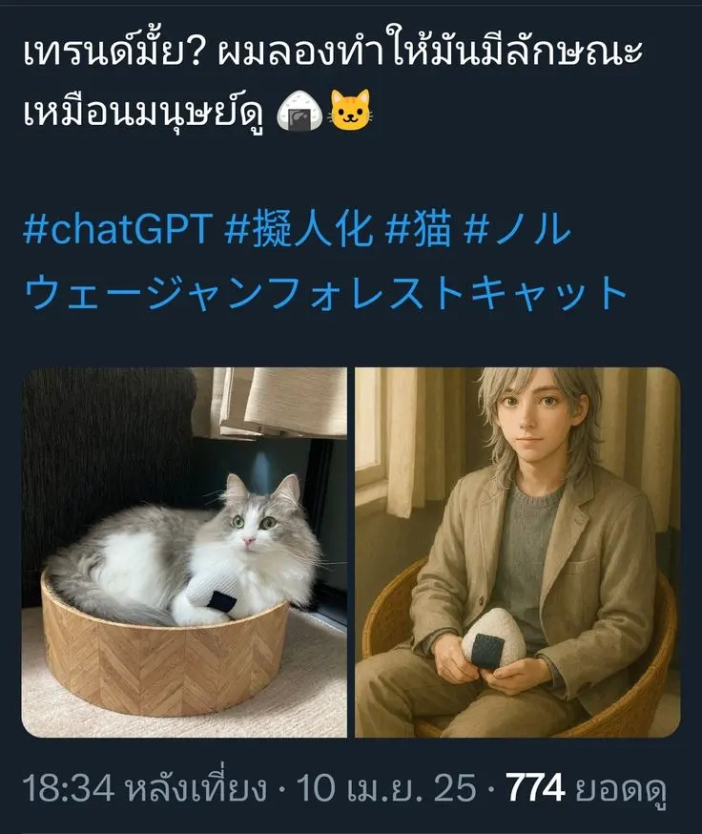Tap the rice ball emoji in the tweet

(299, 110)
